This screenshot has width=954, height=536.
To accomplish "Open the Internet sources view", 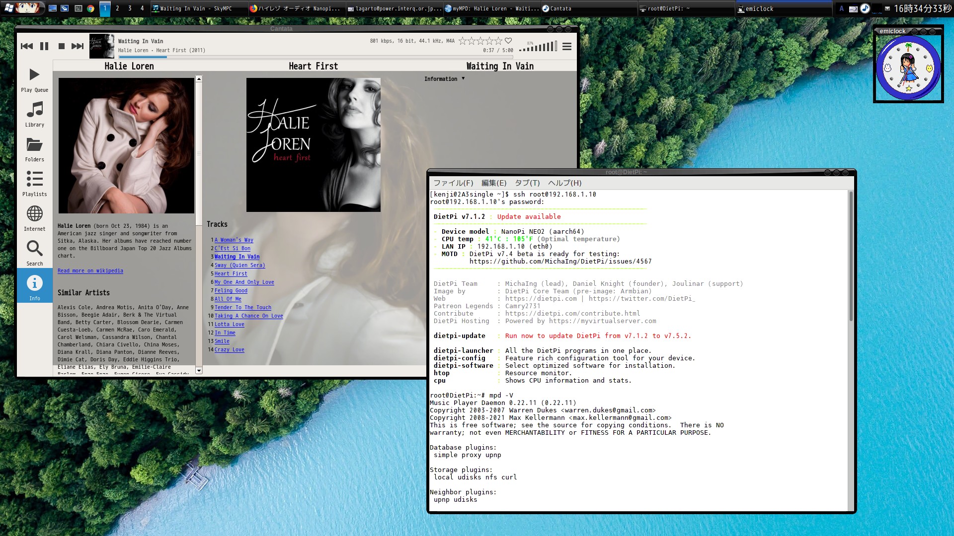I will (x=34, y=218).
